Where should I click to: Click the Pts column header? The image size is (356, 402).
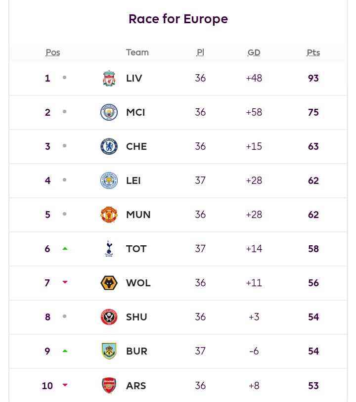click(x=313, y=52)
